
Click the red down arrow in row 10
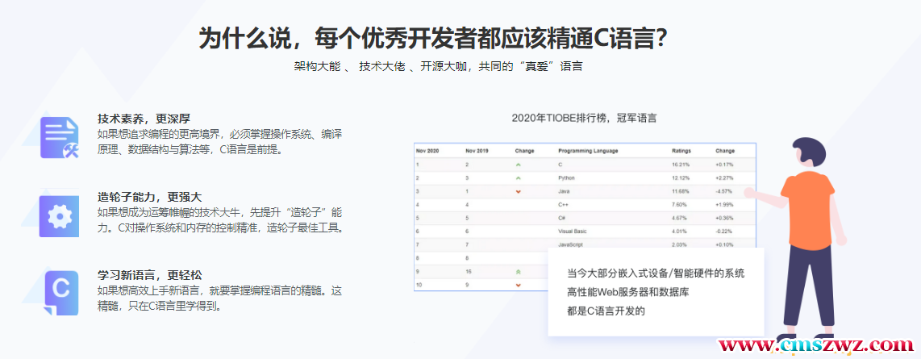[x=519, y=285]
